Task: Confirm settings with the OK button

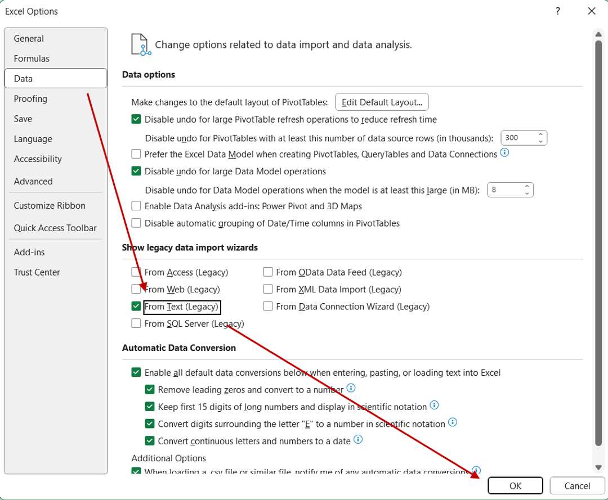Action: click(x=515, y=485)
